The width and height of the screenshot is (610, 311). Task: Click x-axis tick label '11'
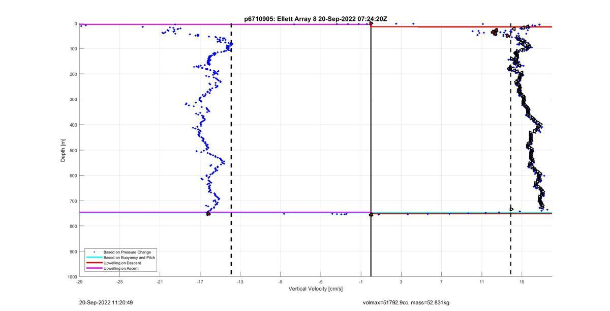(481, 281)
